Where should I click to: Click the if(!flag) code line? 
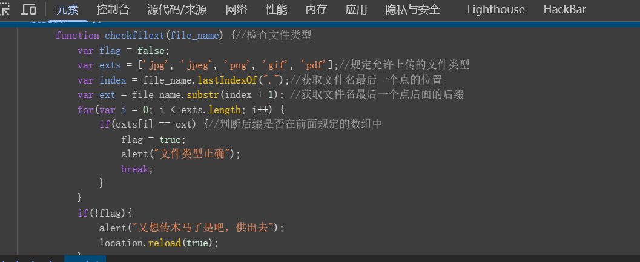point(105,213)
